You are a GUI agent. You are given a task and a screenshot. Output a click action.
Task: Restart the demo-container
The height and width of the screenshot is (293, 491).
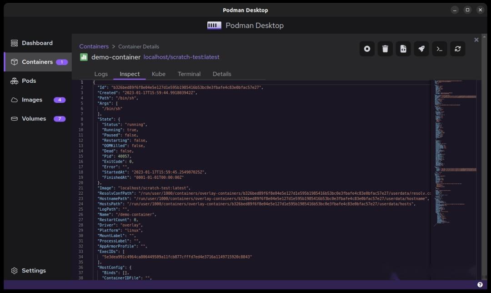pyautogui.click(x=457, y=49)
